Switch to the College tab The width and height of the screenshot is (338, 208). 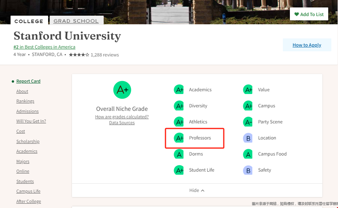[29, 21]
